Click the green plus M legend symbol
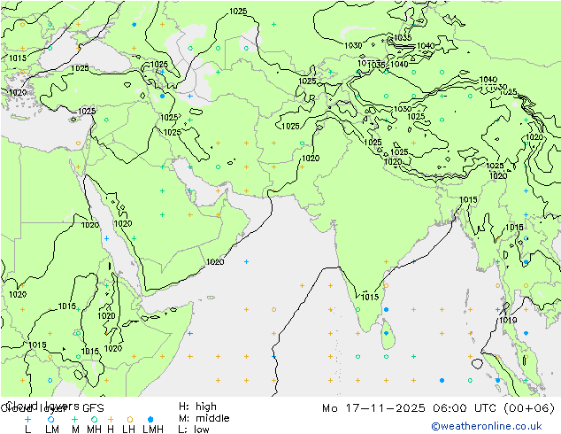 pos(74,419)
